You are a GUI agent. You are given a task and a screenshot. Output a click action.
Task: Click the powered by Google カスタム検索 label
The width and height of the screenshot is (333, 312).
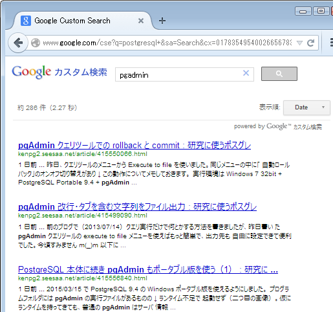(x=278, y=126)
